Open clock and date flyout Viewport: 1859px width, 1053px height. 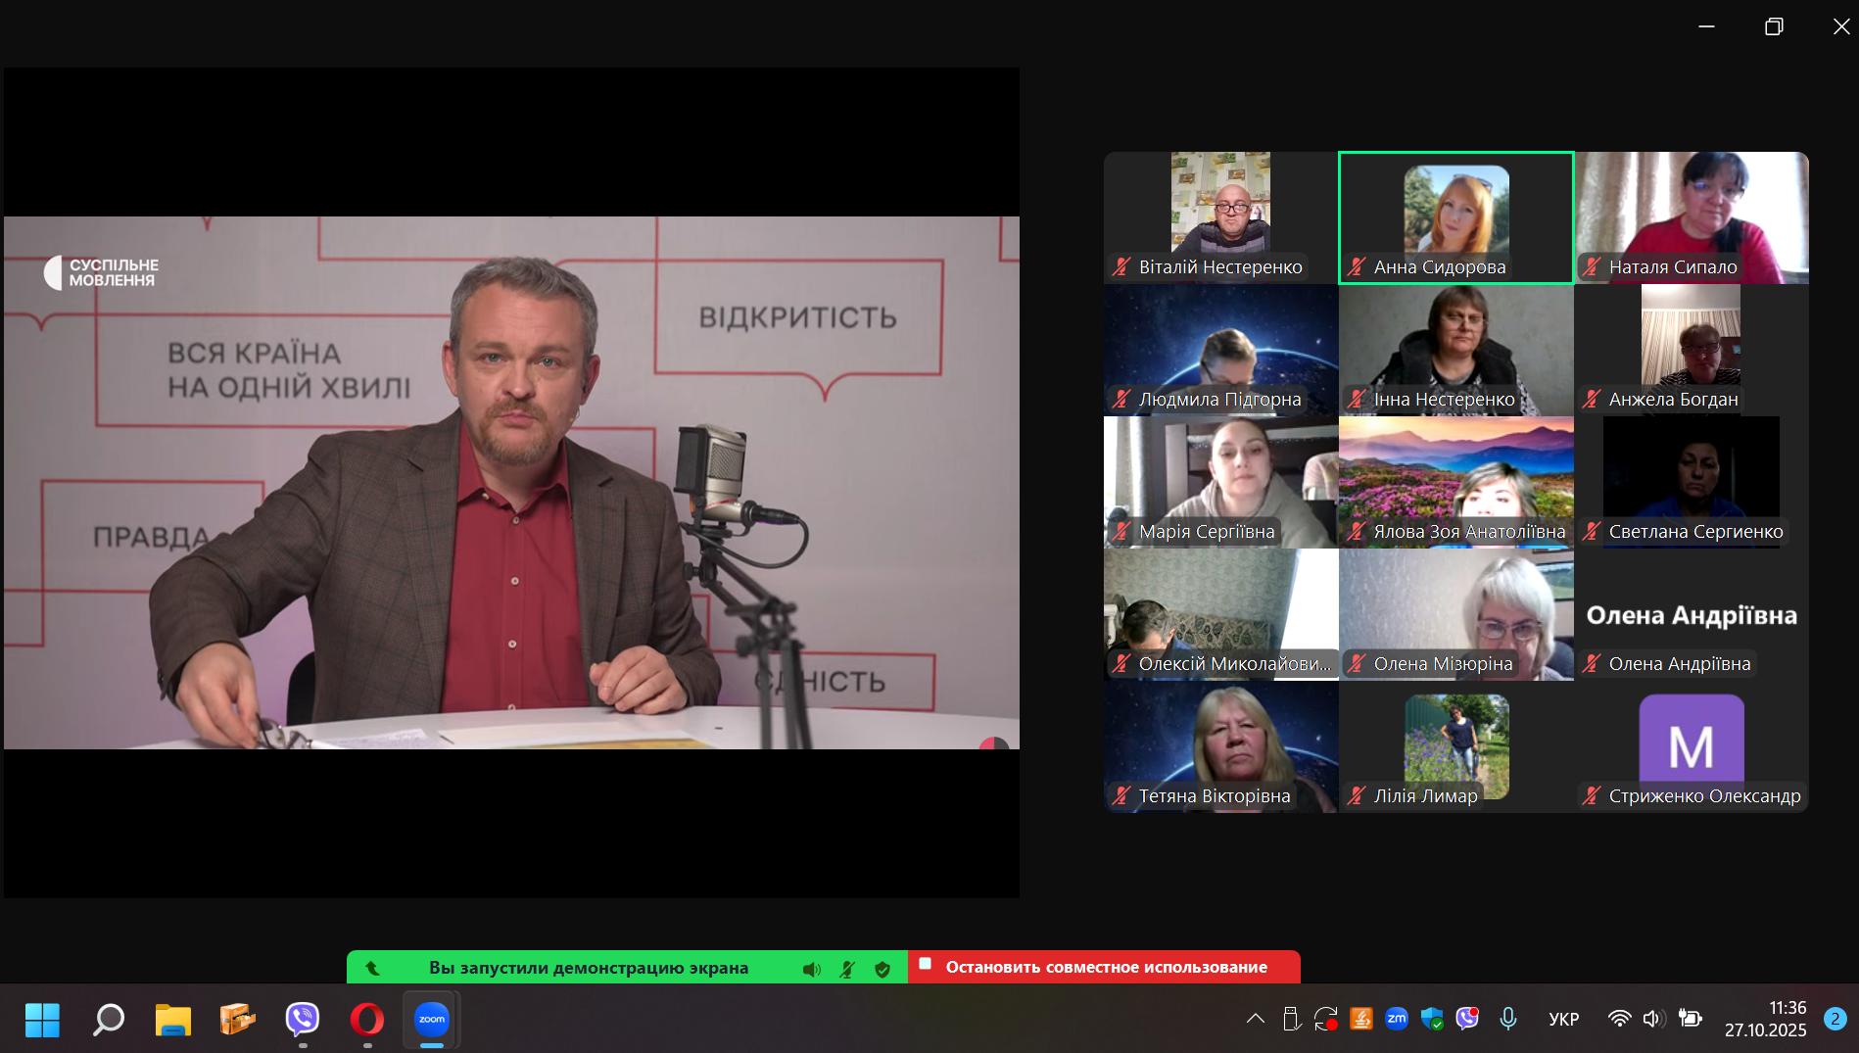pos(1765,1019)
